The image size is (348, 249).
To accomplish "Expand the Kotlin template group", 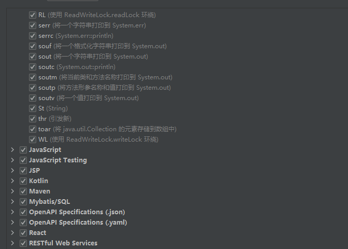I will click(x=12, y=181).
